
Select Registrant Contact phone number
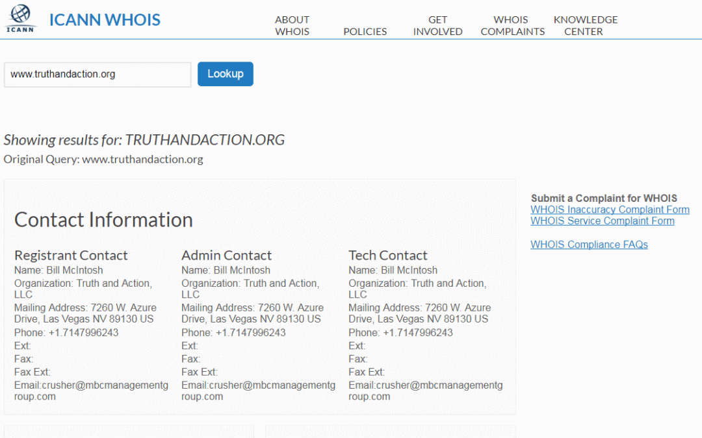pos(66,333)
